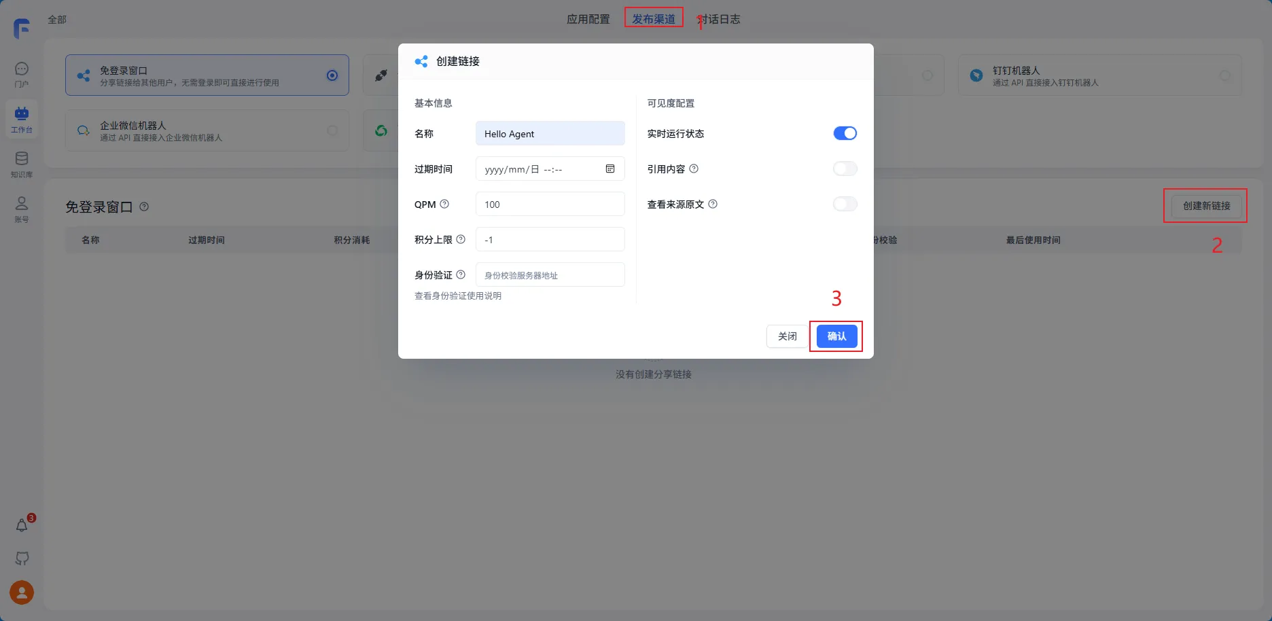This screenshot has height=621, width=1272.
Task: Open the 账号 account section
Action: 21,208
